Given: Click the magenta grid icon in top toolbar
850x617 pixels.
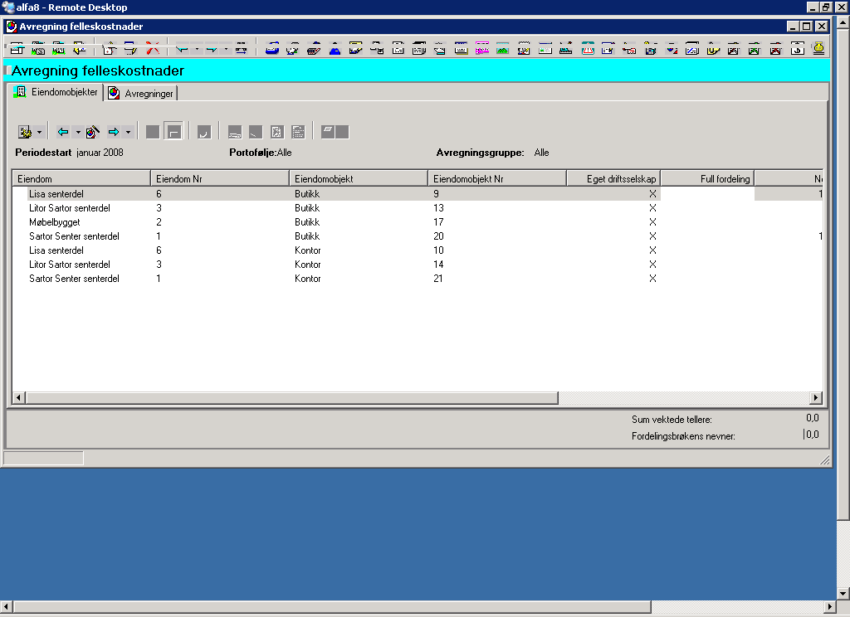Looking at the screenshot, I should click(482, 49).
